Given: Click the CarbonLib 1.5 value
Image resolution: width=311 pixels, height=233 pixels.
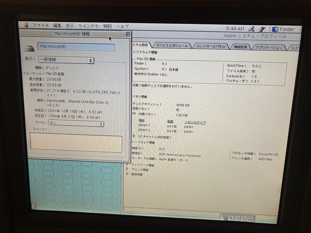Looking at the screenshot, I should 254,76.
